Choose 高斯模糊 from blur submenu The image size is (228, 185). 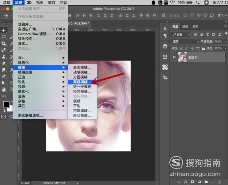pos(82,82)
